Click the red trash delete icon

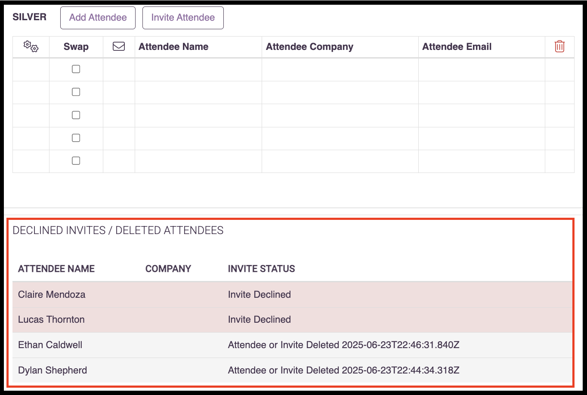tap(559, 46)
